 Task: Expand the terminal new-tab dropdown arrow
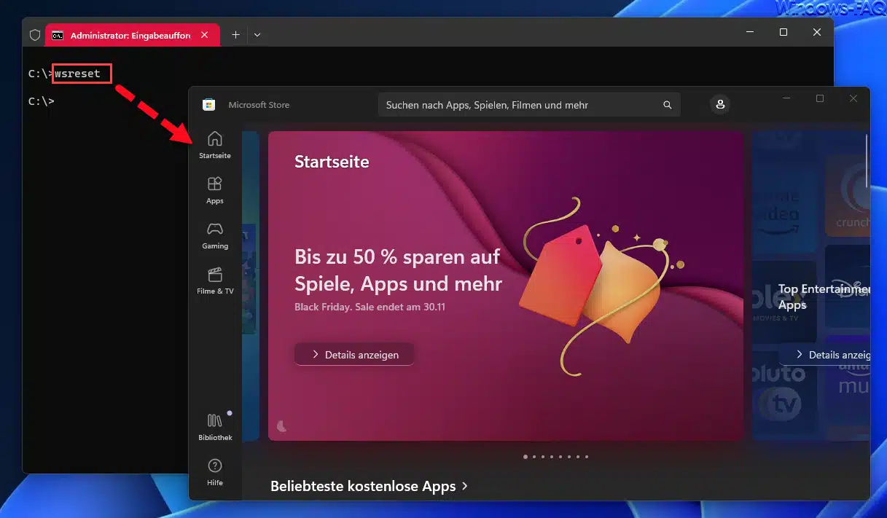[257, 34]
